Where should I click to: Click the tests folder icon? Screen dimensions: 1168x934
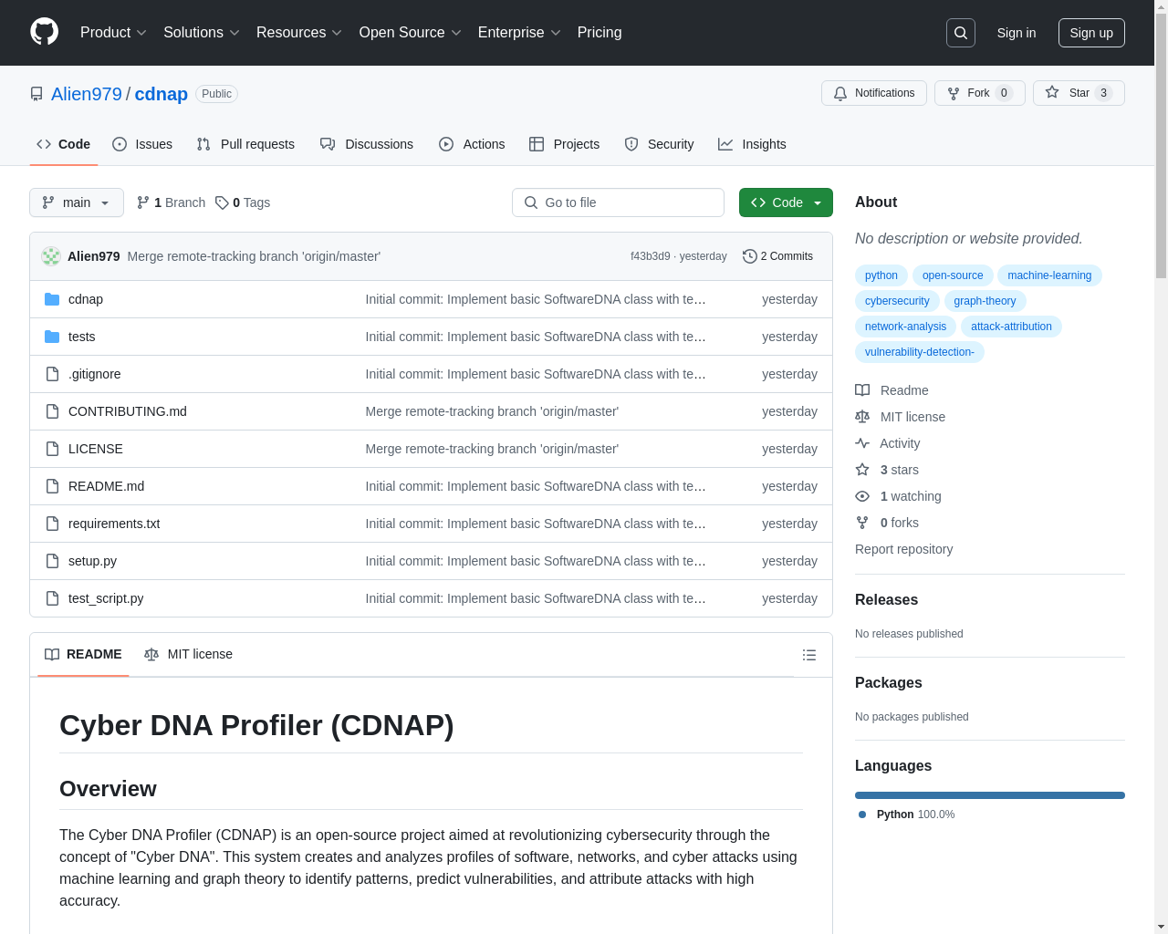click(x=52, y=337)
